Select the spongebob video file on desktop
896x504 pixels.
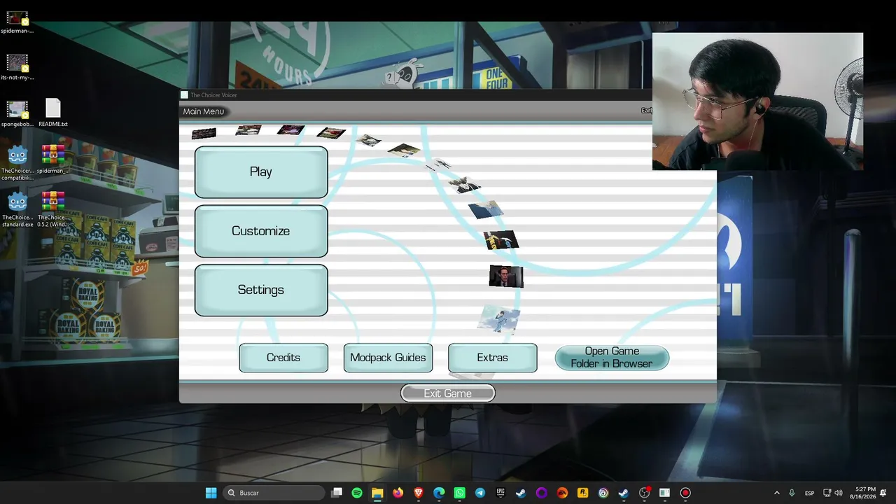17,114
